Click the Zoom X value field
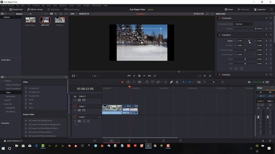This screenshot has width=275, height=154. pos(240,41)
